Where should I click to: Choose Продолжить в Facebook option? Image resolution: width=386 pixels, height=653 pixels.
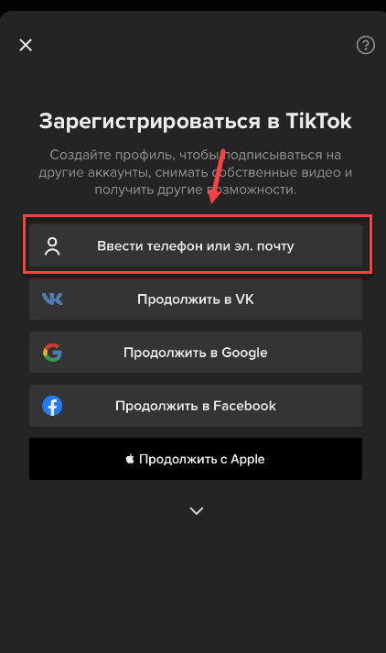click(196, 406)
